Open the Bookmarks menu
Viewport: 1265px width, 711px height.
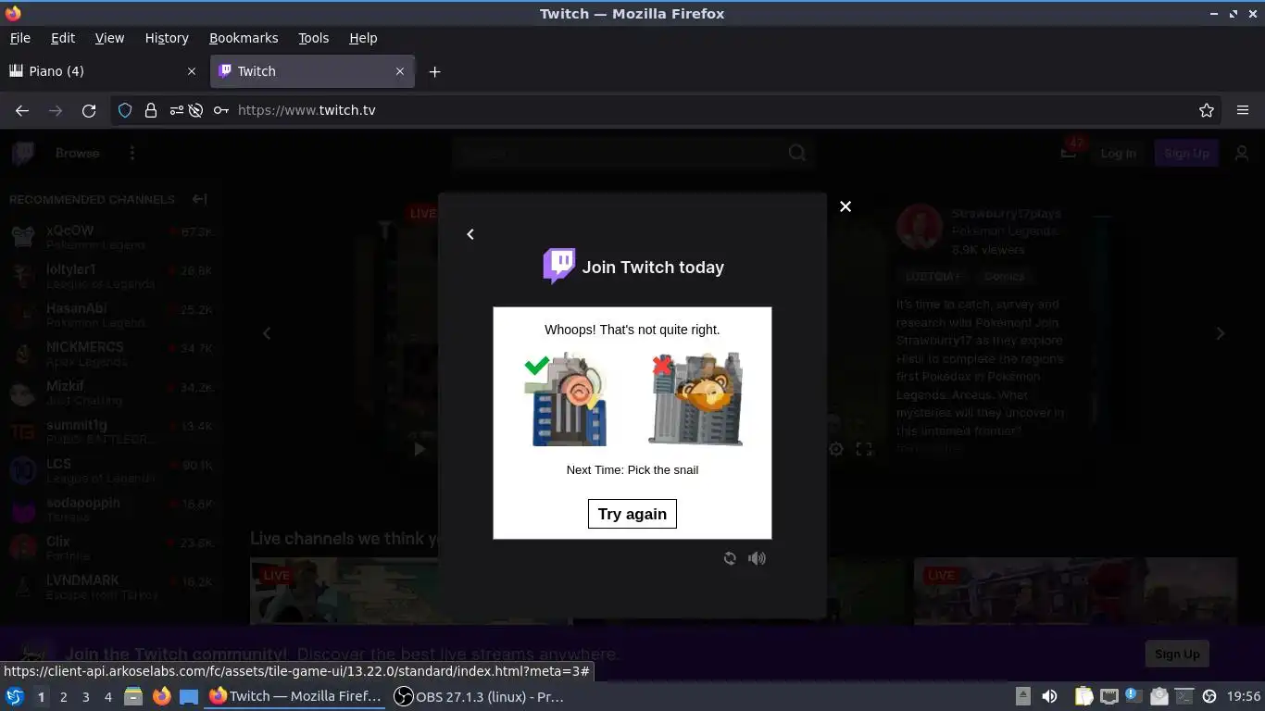pyautogui.click(x=244, y=38)
